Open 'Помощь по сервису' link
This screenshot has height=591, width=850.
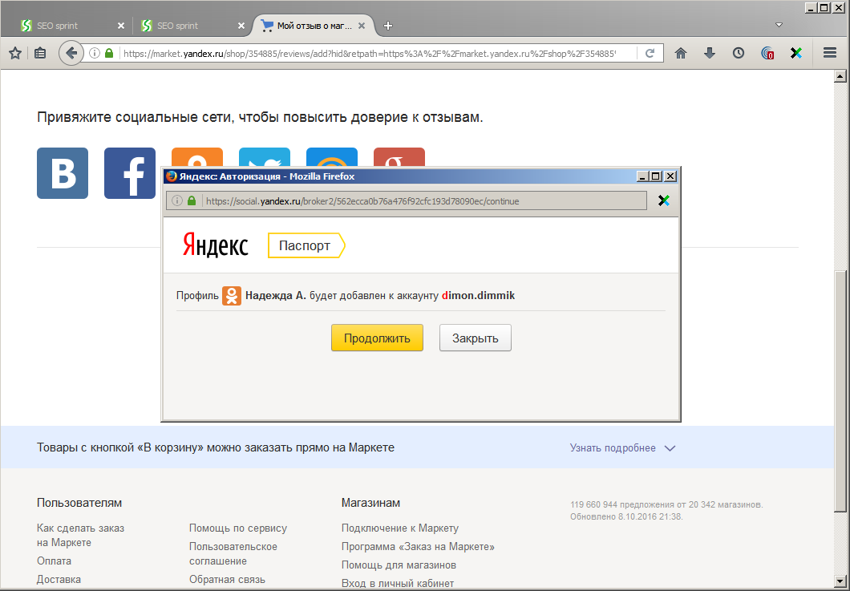[x=238, y=528]
